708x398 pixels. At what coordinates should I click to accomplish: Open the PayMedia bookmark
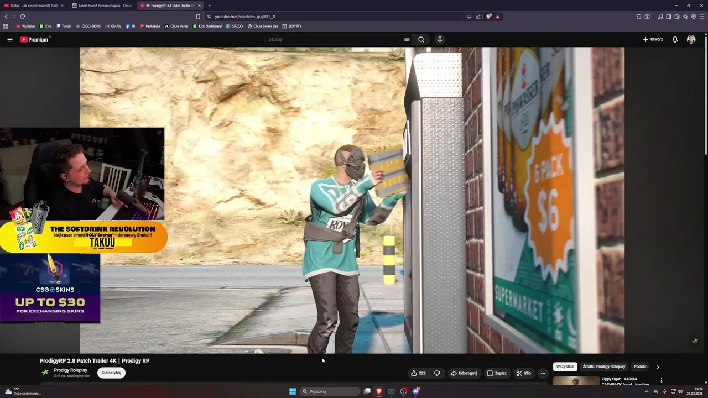(x=150, y=26)
